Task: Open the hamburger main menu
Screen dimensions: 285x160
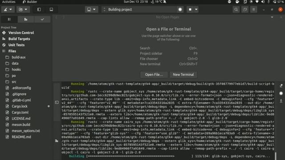Action: pos(253,9)
